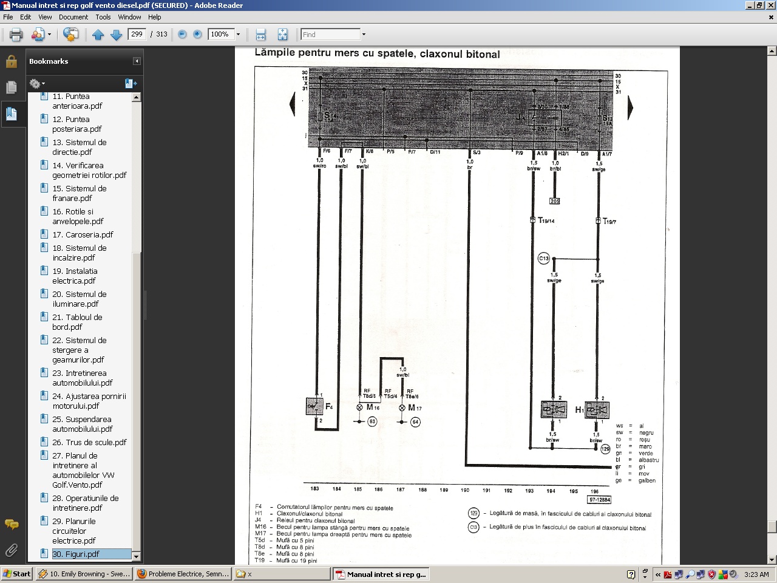Click the fit-width scrolling mode icon
This screenshot has height=583, width=777.
point(261,35)
